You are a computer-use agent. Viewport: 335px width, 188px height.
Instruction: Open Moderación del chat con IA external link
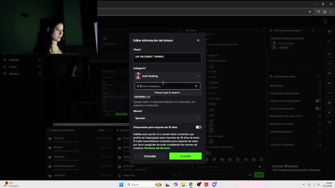pos(320,116)
